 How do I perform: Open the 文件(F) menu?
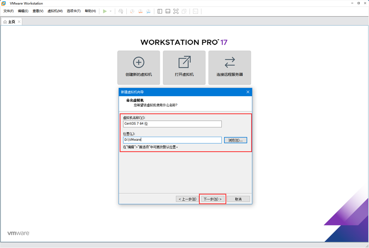point(8,11)
